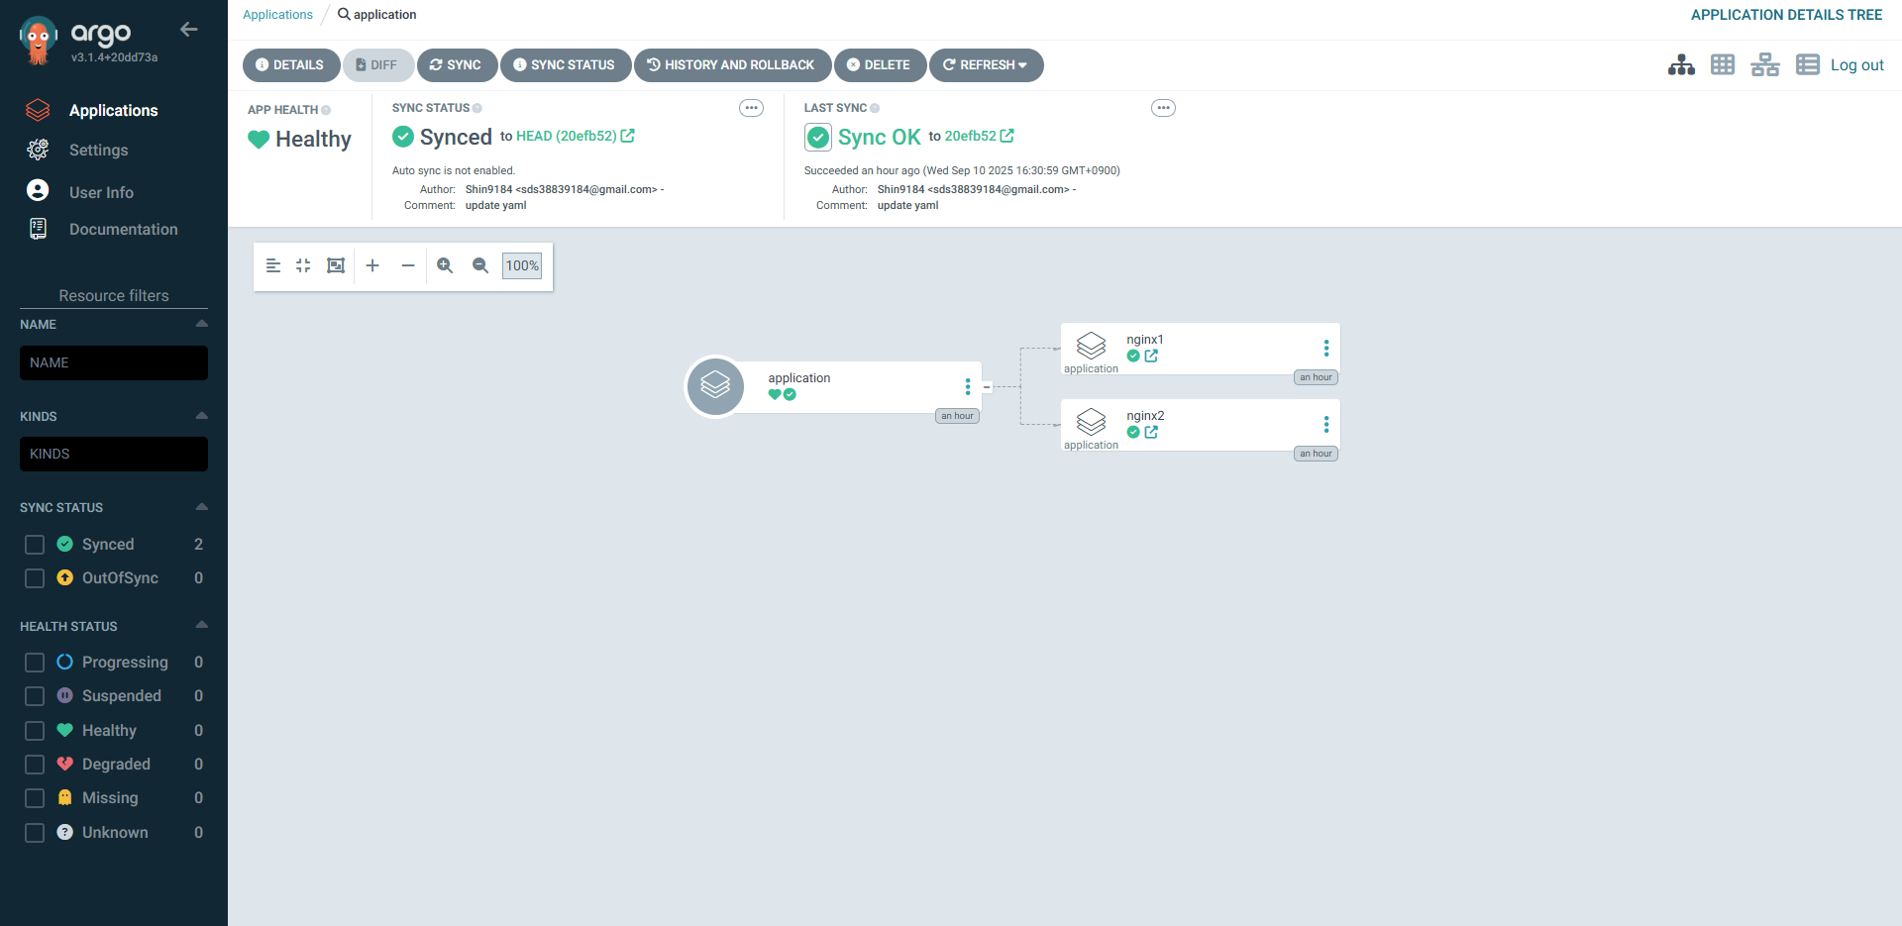Open nginx1 external link icon

tap(1151, 356)
